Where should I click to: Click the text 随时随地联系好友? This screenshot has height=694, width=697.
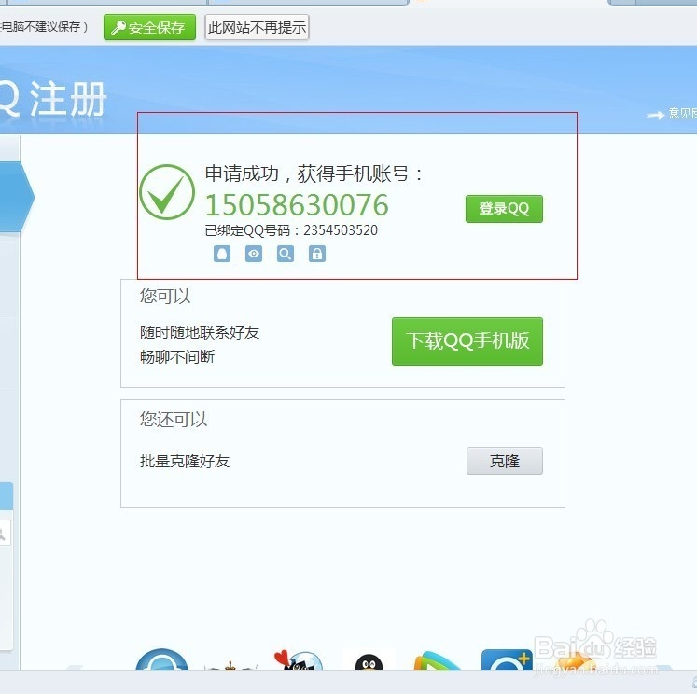200,332
